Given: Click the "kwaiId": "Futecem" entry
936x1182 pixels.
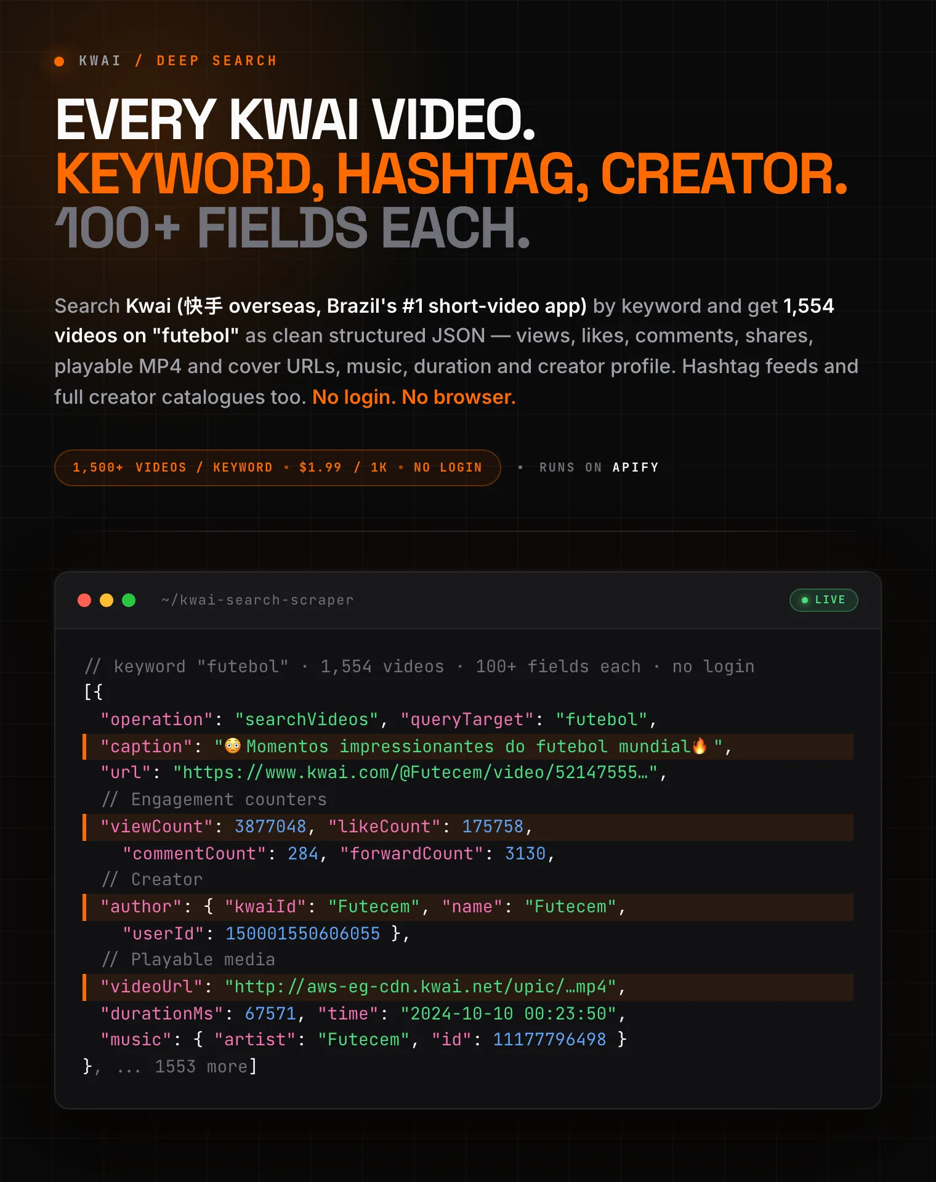Looking at the screenshot, I should tap(322, 907).
